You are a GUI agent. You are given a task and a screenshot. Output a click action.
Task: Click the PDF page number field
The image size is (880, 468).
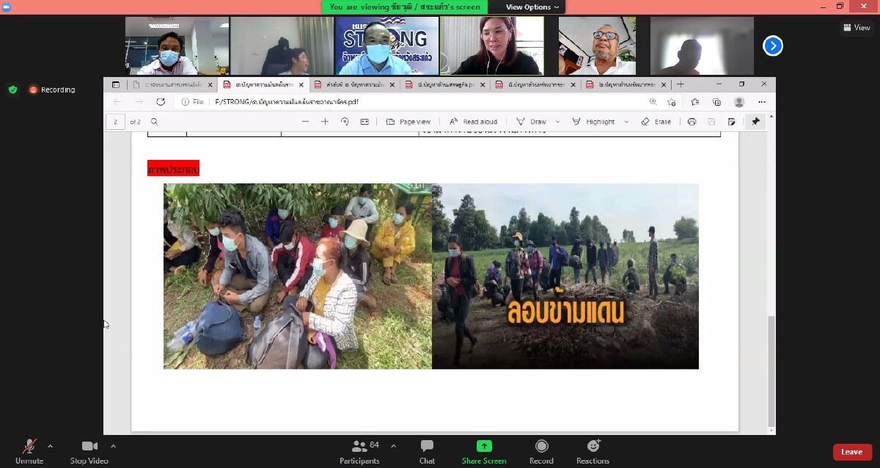[115, 122]
